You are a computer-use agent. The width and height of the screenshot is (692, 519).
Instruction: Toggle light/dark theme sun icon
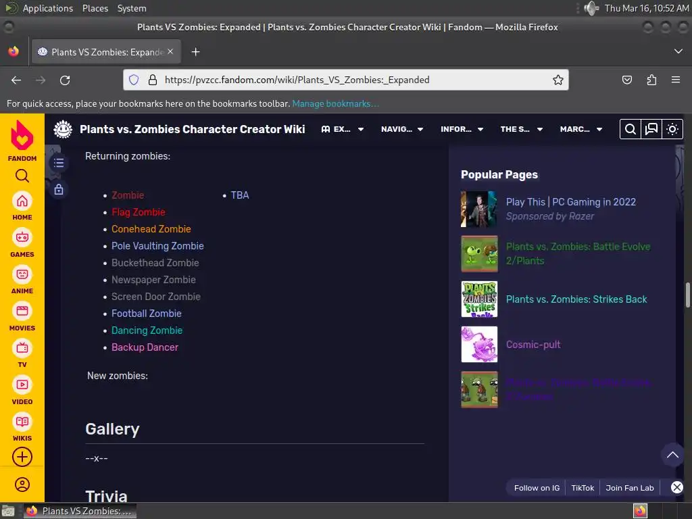(x=672, y=129)
